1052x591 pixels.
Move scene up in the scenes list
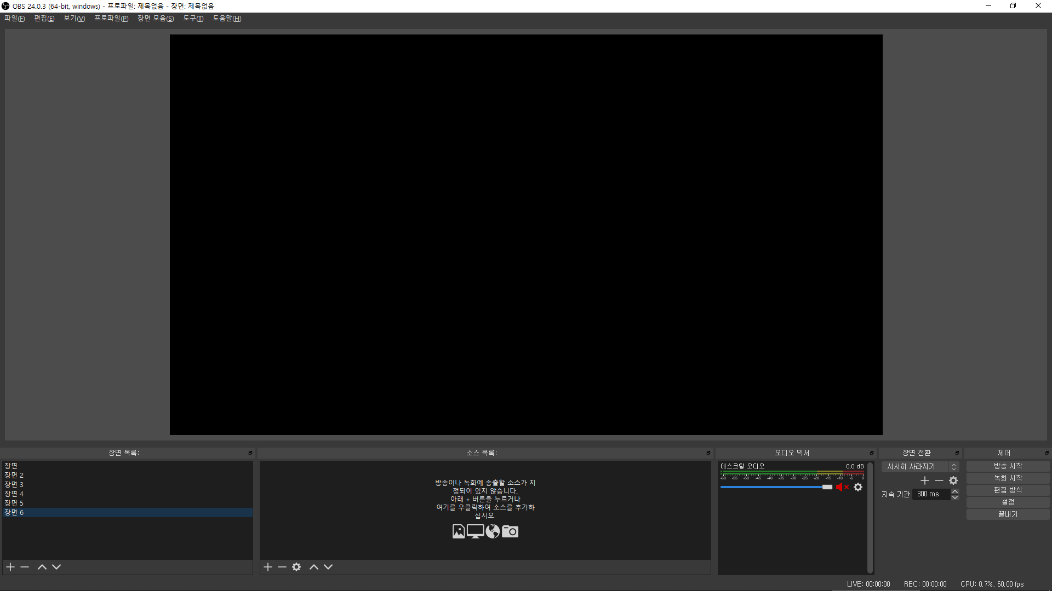click(x=42, y=567)
